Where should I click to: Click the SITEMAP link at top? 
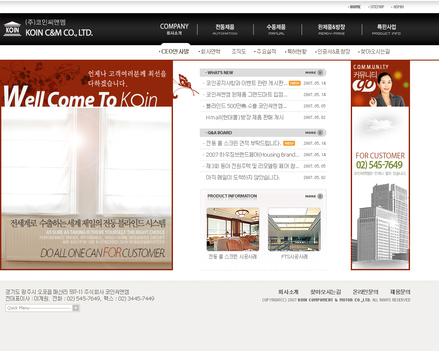(x=377, y=7)
